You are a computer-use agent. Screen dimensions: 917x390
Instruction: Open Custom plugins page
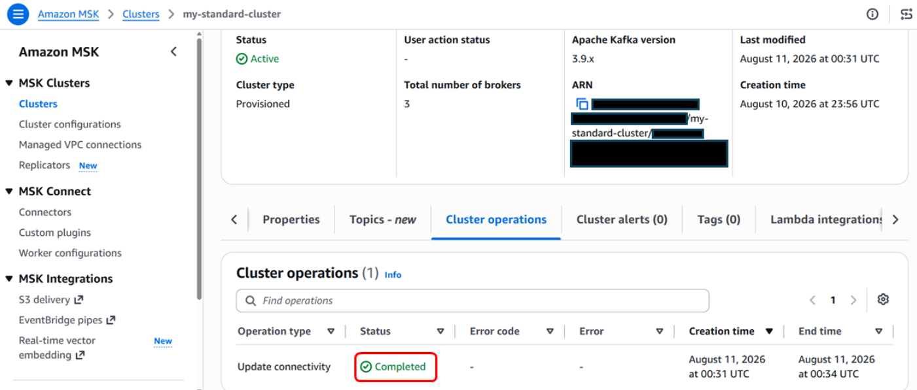click(x=55, y=233)
